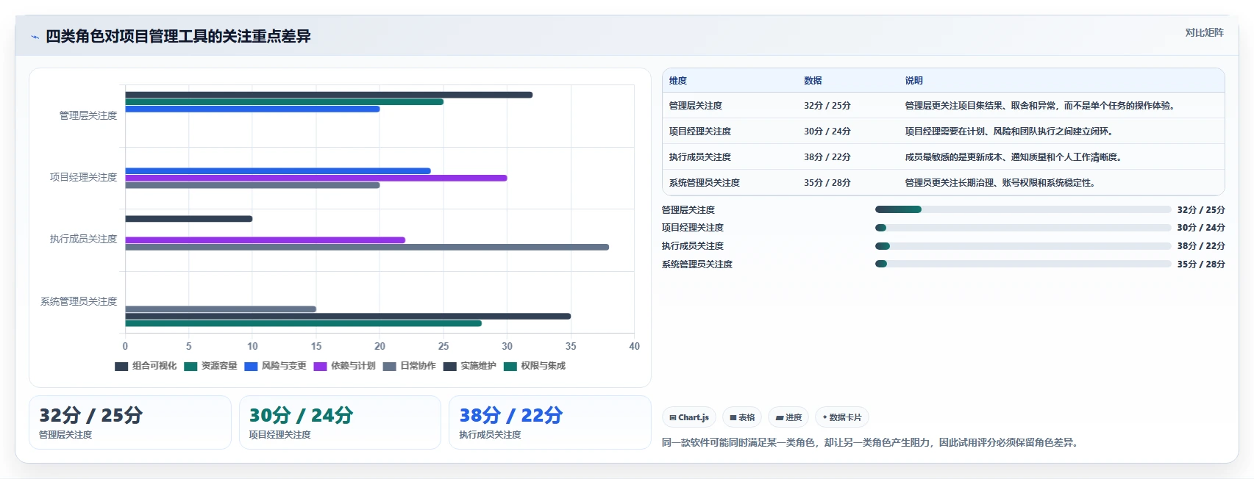Click the teal bar in 系统管理员关注度 group
Screen dimensions: 1254x479
click(x=303, y=323)
